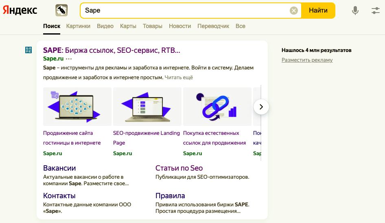Switch to the Видео tab

tap(105, 26)
